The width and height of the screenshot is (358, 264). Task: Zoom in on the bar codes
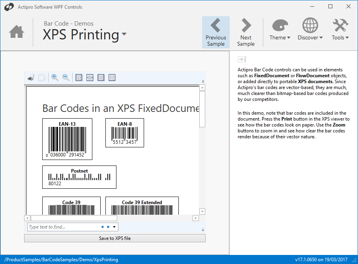point(55,77)
